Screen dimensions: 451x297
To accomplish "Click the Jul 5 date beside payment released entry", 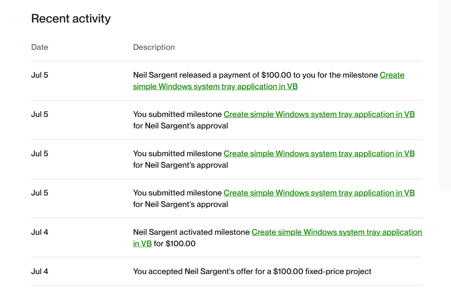I will click(x=40, y=75).
